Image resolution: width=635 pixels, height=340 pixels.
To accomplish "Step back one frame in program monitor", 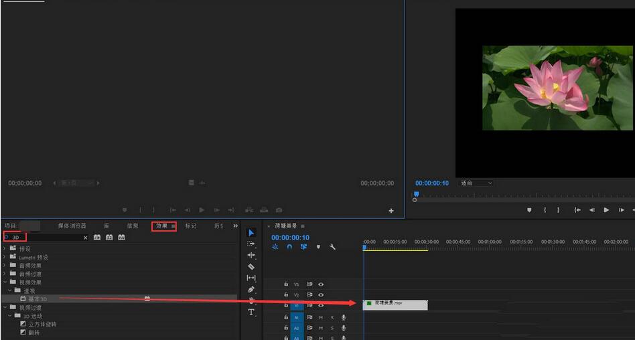I will (x=592, y=210).
